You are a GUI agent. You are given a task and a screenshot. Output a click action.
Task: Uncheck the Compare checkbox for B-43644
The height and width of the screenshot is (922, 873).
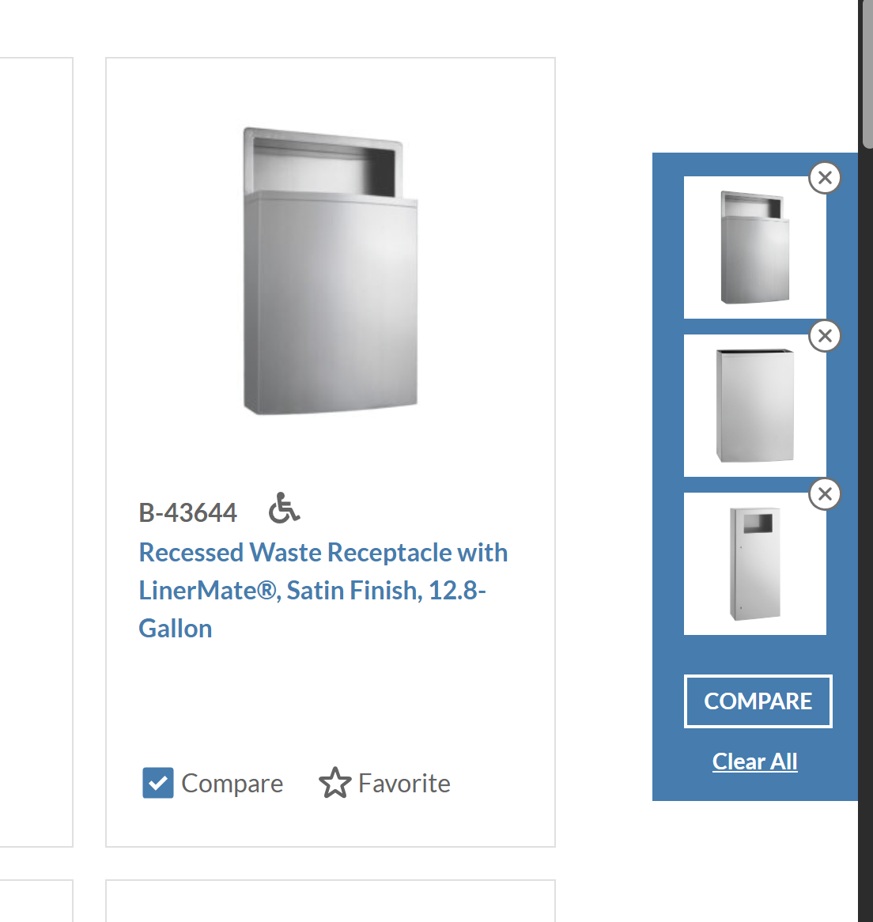pyautogui.click(x=157, y=783)
